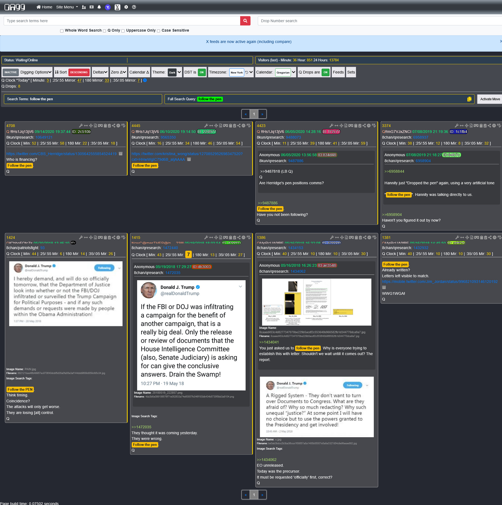This screenshot has height=505, width=502.
Task: Click the wrench icon on drop 4708
Action: coord(81,126)
